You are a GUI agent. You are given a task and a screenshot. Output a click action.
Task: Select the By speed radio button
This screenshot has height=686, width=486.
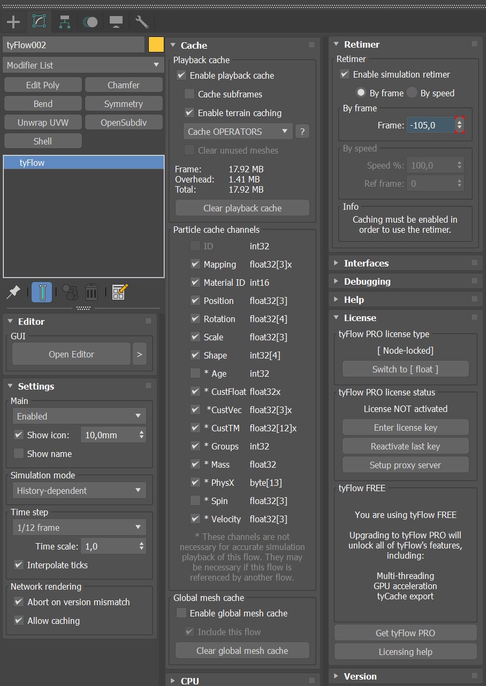pos(412,93)
